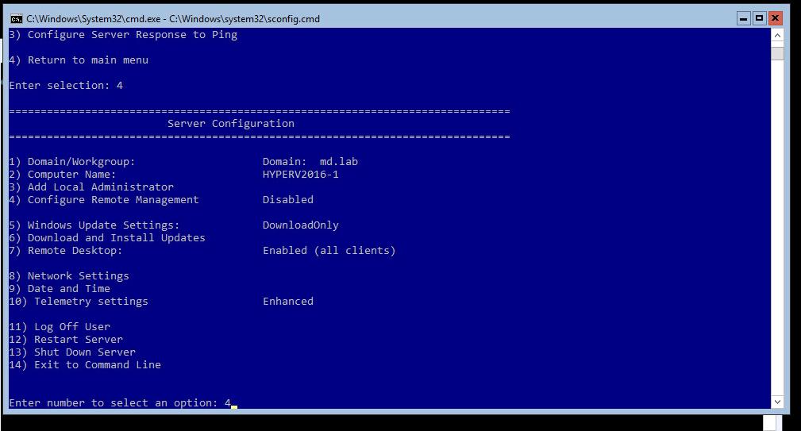
Task: Maximize the sconfig command window
Action: tap(760, 19)
